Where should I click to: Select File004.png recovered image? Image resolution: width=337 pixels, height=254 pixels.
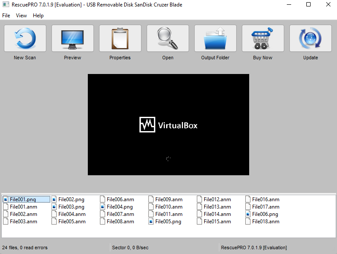pyautogui.click(x=119, y=207)
